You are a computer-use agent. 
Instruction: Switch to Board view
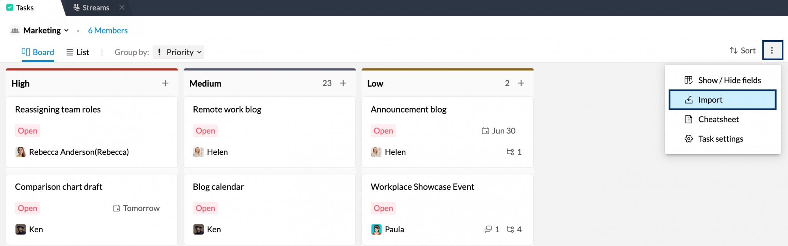pyautogui.click(x=38, y=52)
